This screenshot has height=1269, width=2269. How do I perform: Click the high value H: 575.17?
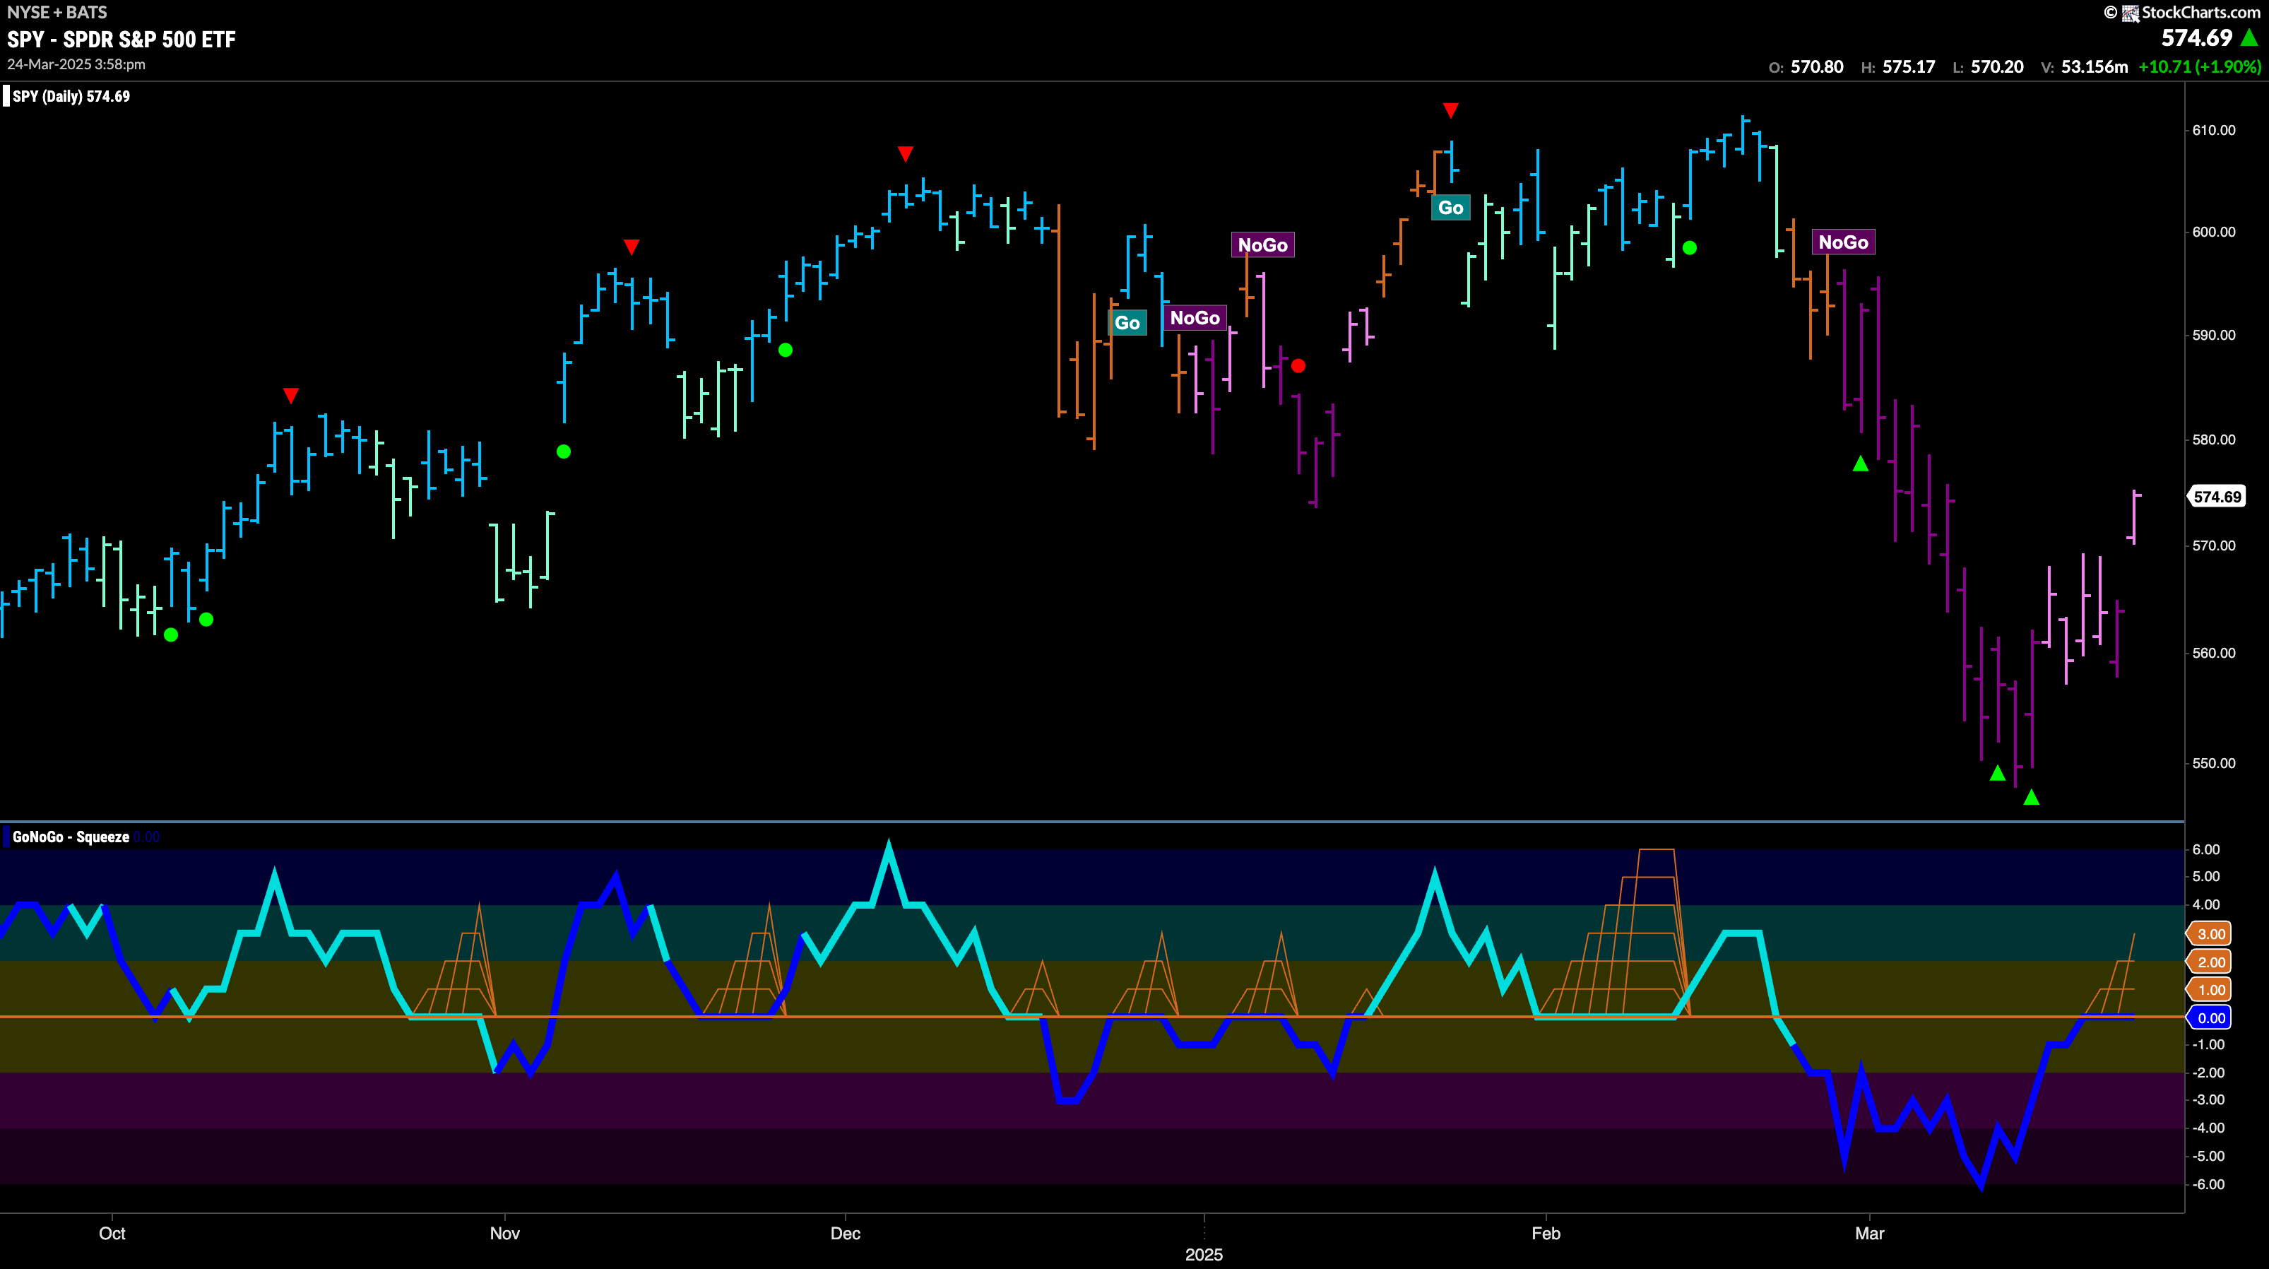[x=1898, y=67]
